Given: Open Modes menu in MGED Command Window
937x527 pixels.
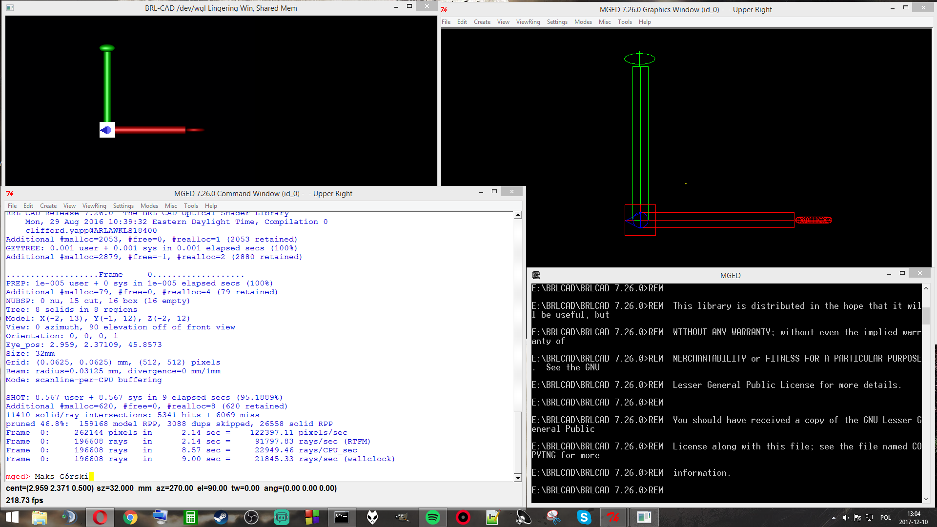Looking at the screenshot, I should click(149, 206).
